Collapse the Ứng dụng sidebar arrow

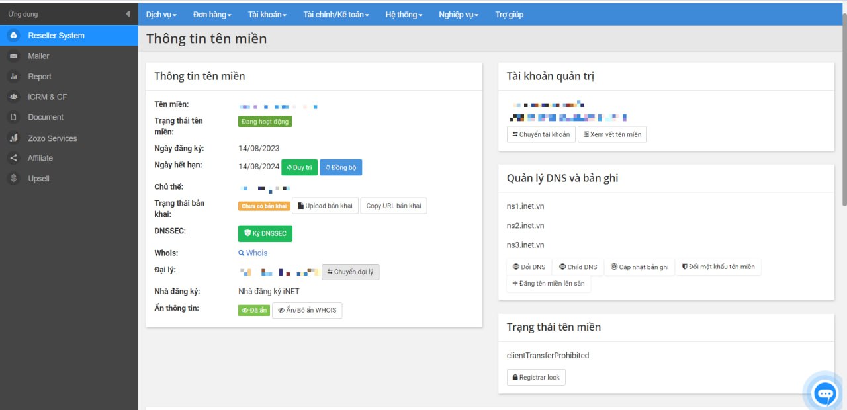[128, 14]
